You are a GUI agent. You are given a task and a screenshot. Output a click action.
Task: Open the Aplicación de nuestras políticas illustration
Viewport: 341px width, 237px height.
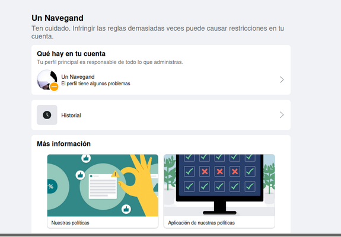click(219, 185)
